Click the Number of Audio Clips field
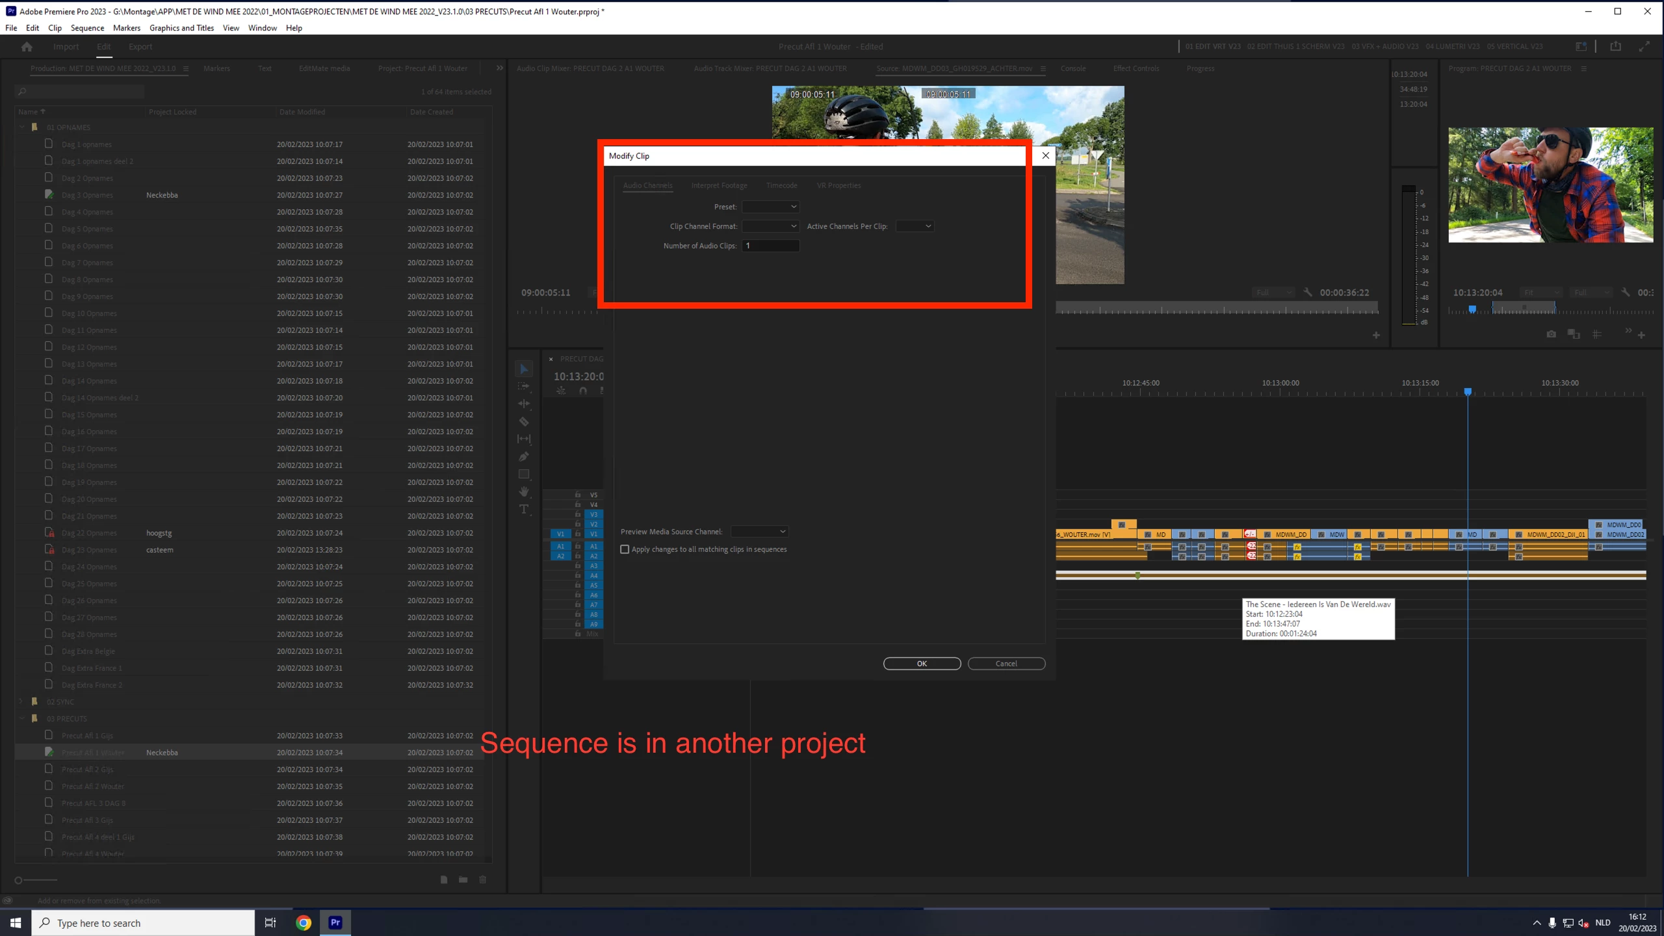Viewport: 1664px width, 936px height. click(x=770, y=246)
